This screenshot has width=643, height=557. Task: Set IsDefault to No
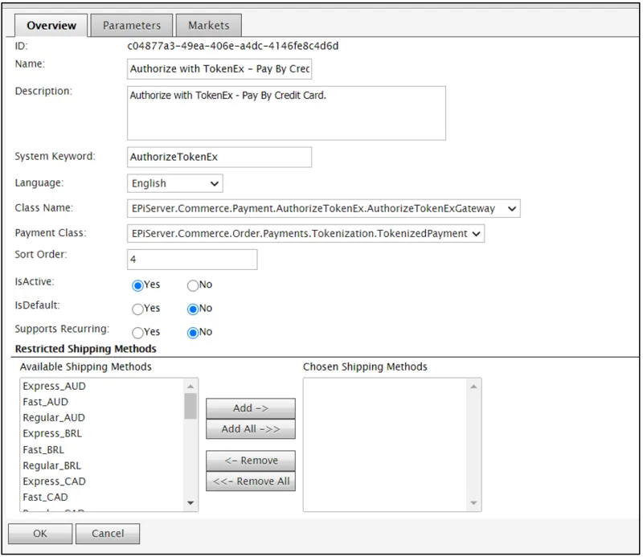193,309
